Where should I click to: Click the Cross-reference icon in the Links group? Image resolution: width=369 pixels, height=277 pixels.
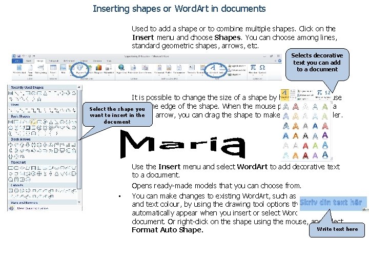145,69
